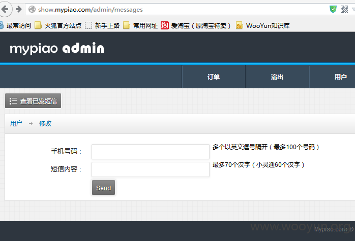Click the mypiao admin logo
Screen dimensions: 355x241
click(x=57, y=48)
